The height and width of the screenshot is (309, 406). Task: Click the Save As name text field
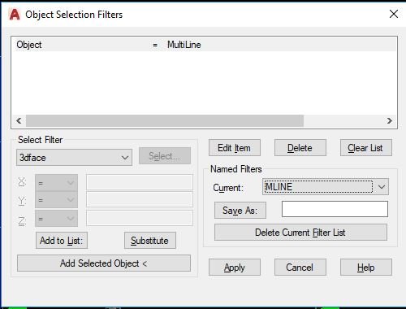tap(335, 209)
